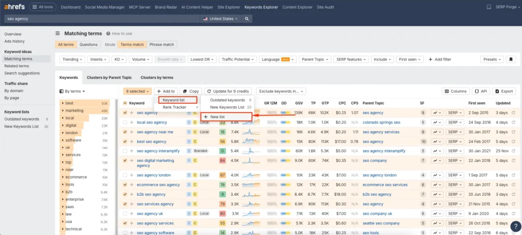Open the Volume filter dropdown
This screenshot has width=522, height=235.
point(141,60)
